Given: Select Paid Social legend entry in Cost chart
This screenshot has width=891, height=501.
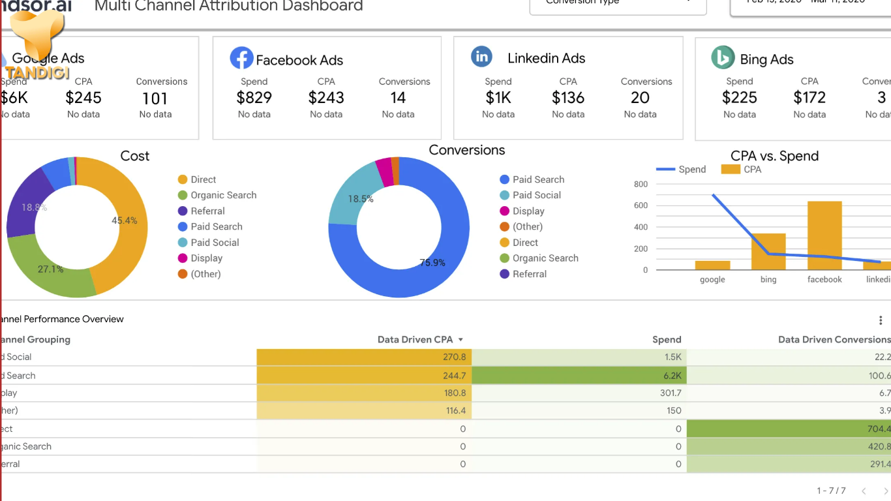Looking at the screenshot, I should 209,242.
